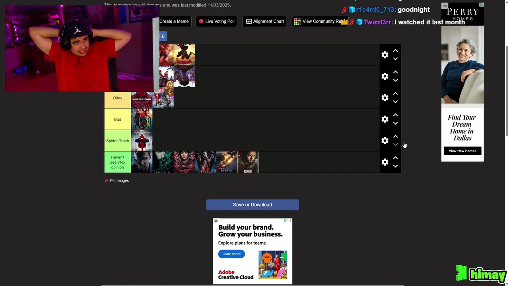509x286 pixels.
Task: Open View Community Rank
Action: pos(320,21)
